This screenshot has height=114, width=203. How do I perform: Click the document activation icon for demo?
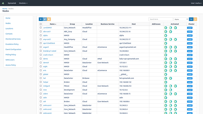[171, 59]
